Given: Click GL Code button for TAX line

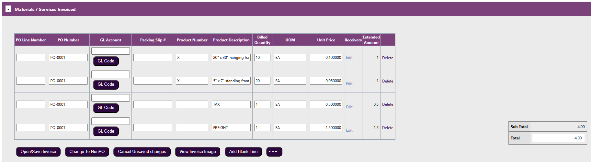Looking at the screenshot, I should tap(106, 108).
